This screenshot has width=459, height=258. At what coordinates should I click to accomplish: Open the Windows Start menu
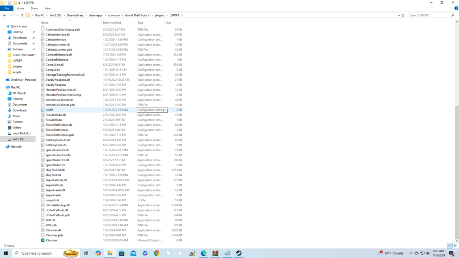[6, 253]
